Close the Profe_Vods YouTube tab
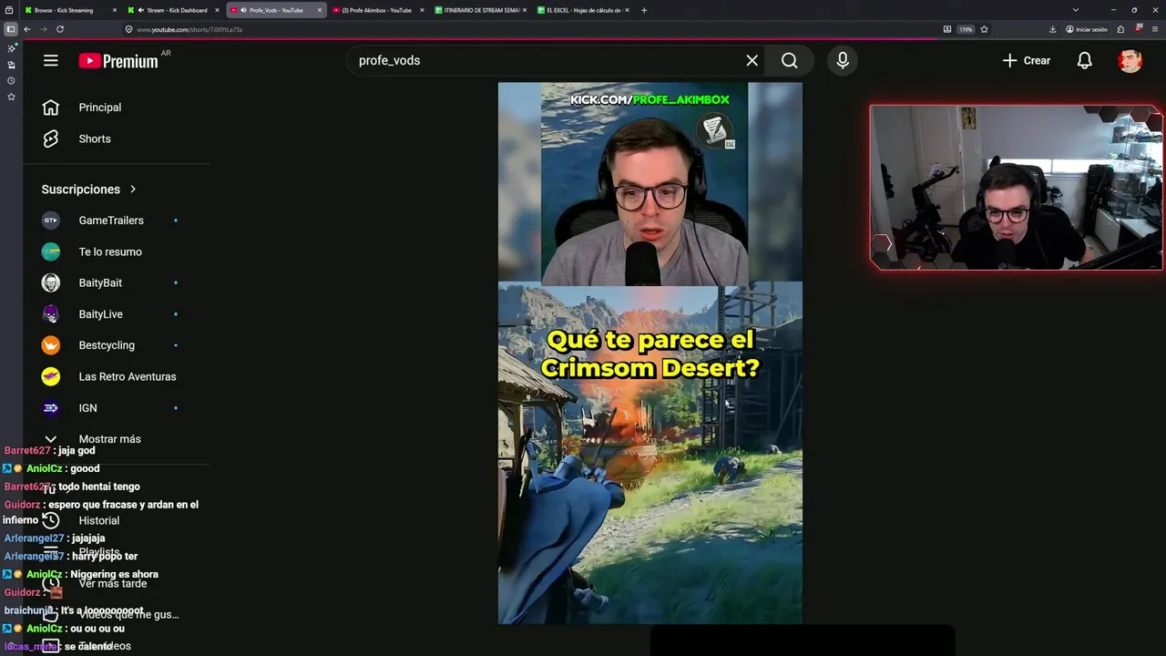The height and width of the screenshot is (656, 1166). pos(320,10)
